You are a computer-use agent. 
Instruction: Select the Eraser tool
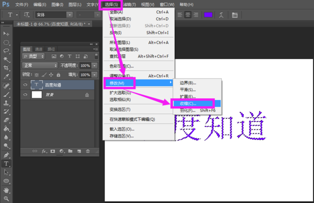point(6,120)
